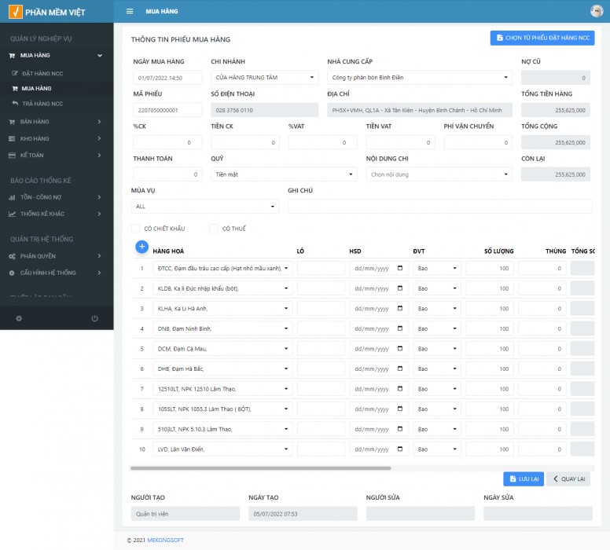
Task: Open the user avatar in top right
Action: pos(597,11)
